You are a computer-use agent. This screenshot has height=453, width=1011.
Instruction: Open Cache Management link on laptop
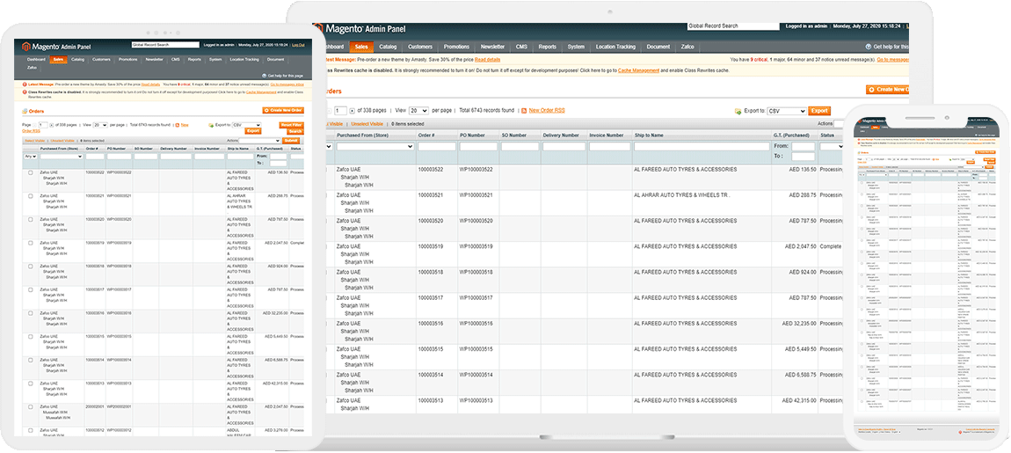click(x=638, y=70)
